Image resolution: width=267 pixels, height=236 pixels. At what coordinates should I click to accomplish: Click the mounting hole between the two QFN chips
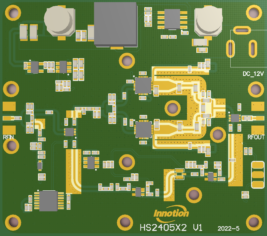(x=172, y=108)
